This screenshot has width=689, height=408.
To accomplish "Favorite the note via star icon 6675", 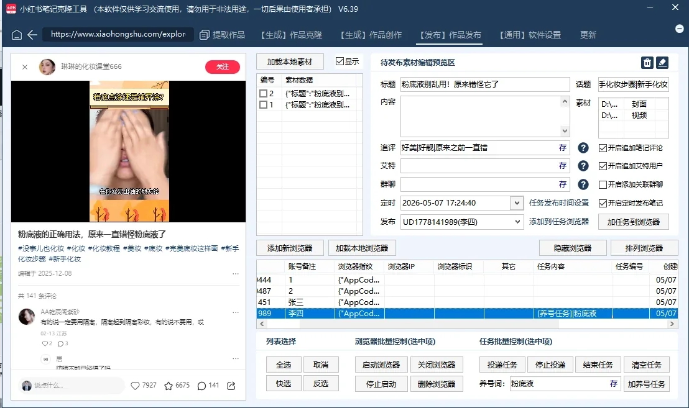I will (x=169, y=386).
